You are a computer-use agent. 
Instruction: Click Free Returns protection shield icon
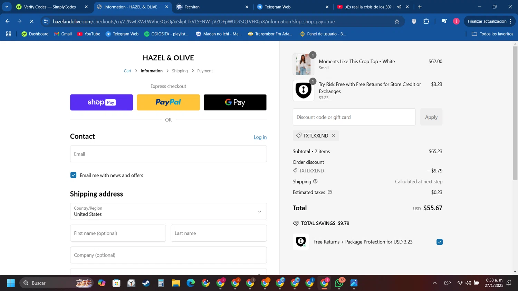click(301, 242)
